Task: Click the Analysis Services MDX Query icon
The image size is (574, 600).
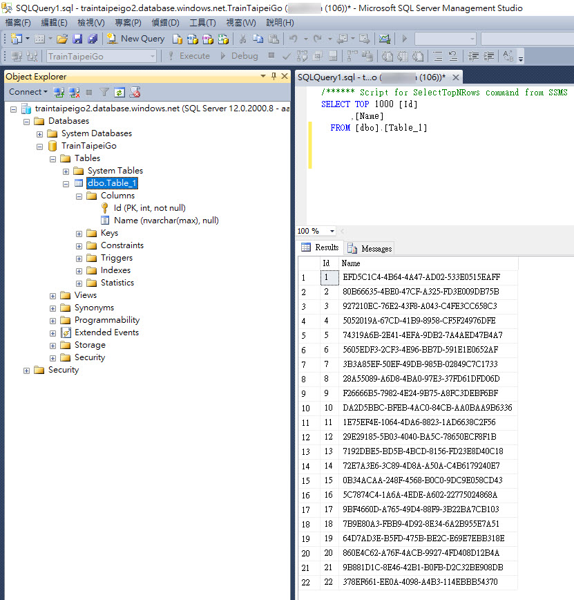Action: point(192,39)
